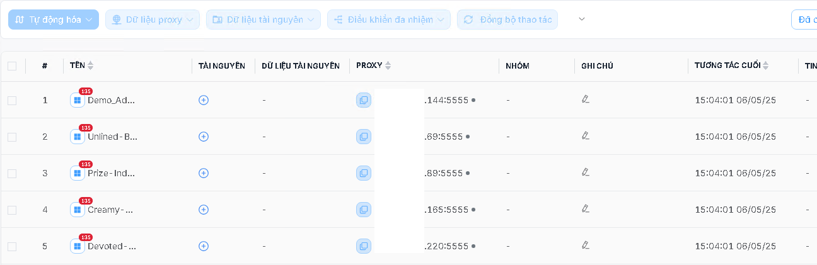
Task: Expand Dữ liệu proxy dropdown
Action: pyautogui.click(x=153, y=20)
